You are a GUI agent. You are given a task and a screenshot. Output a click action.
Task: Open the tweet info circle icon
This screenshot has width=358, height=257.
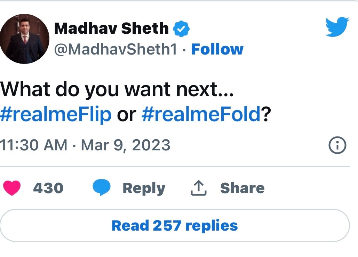pyautogui.click(x=337, y=145)
